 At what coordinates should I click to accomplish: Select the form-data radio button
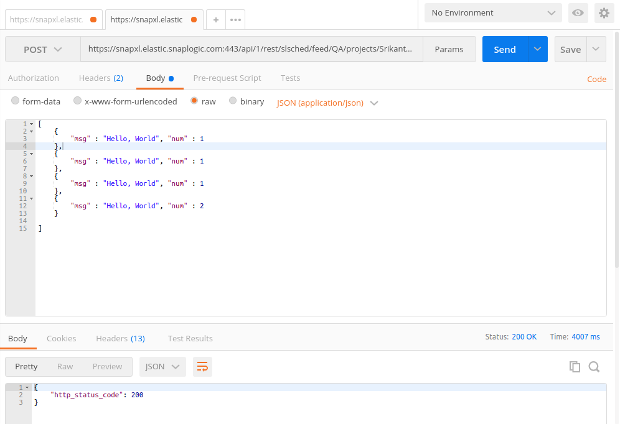point(16,101)
